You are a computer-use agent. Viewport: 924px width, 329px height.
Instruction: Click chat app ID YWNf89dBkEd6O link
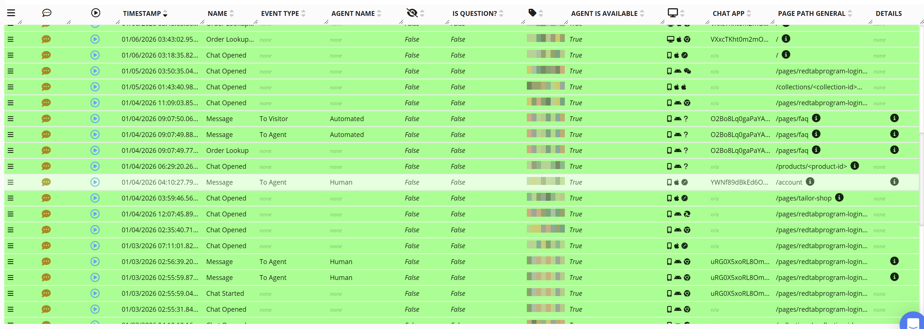click(x=739, y=182)
